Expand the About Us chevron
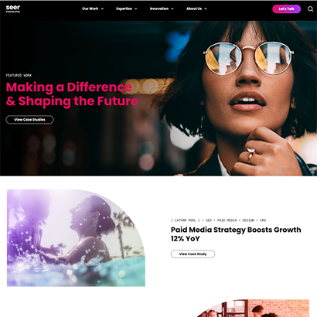The width and height of the screenshot is (317, 317). [x=206, y=9]
